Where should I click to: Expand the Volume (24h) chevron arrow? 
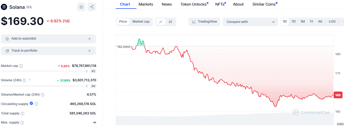[x=30, y=80]
